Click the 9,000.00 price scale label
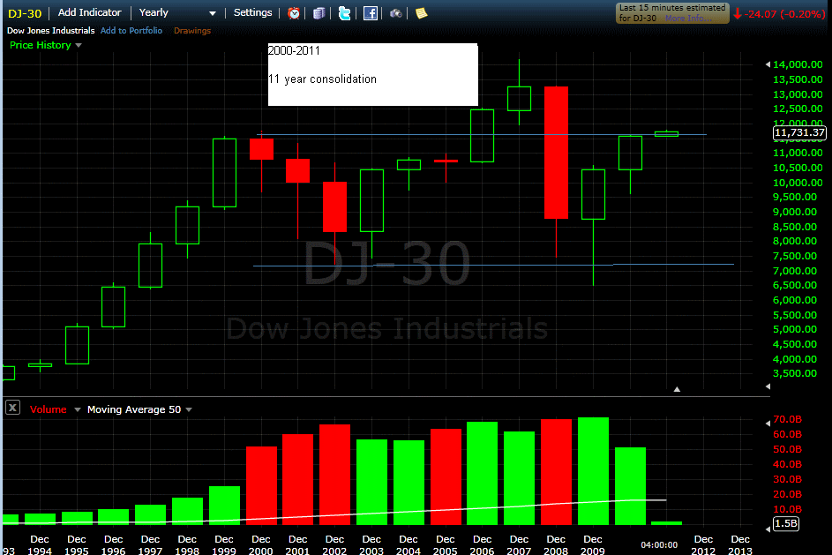 [x=795, y=212]
